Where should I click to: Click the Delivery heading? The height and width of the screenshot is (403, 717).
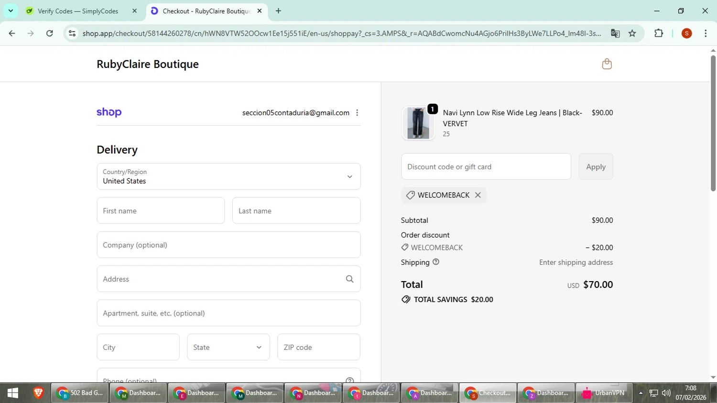[x=117, y=150]
